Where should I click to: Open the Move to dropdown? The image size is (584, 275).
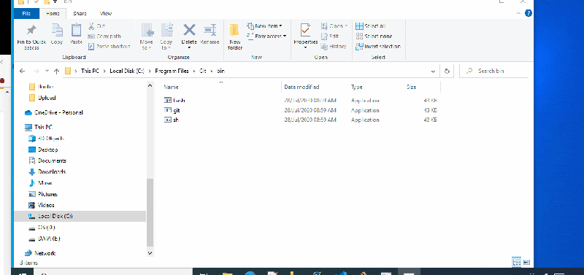coord(147,36)
